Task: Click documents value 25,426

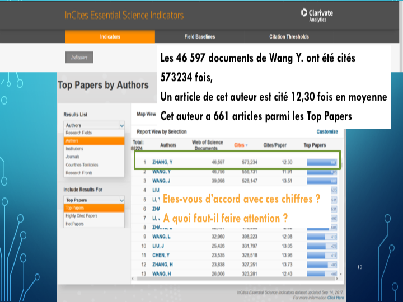Action: (x=218, y=246)
